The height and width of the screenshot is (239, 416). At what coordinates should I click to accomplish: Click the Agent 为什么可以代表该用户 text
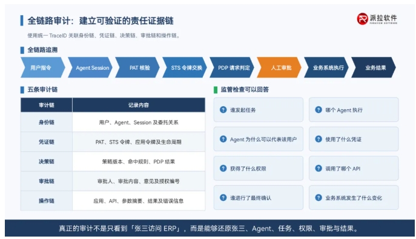(263, 140)
